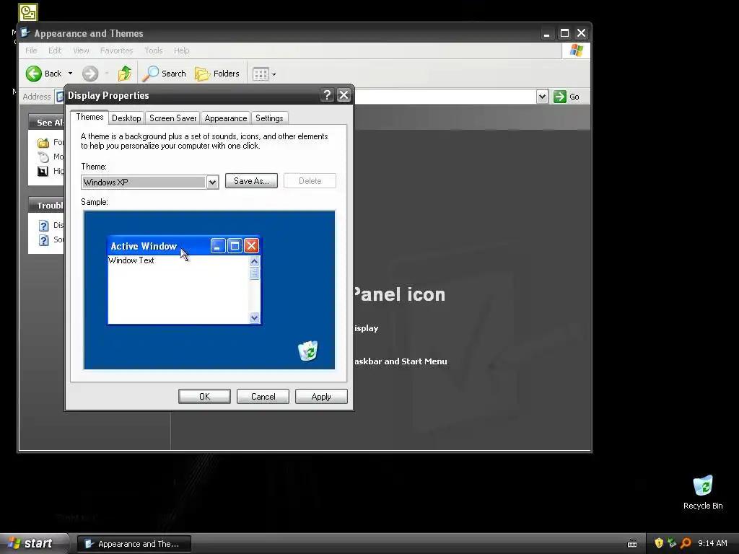Select the Themes tab

(x=89, y=118)
